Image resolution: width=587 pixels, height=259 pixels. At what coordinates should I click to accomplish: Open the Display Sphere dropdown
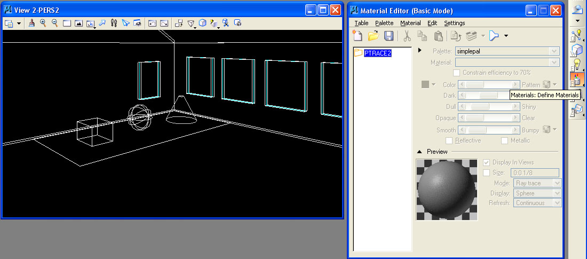(x=537, y=193)
